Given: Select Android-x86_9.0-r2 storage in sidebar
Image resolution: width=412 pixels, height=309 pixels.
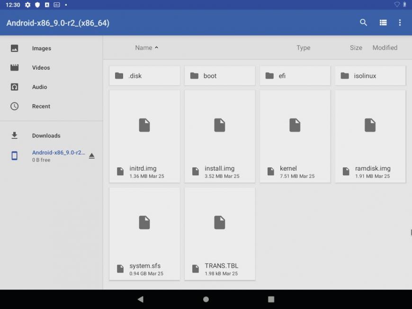Looking at the screenshot, I should tap(51, 155).
